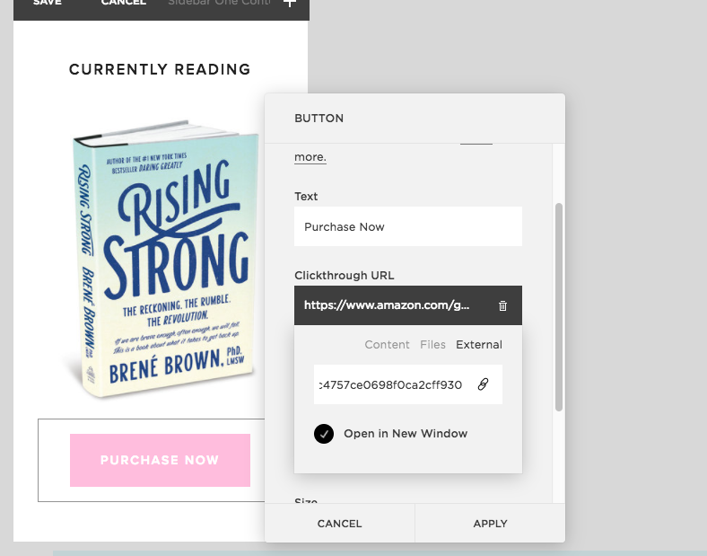Click the dialog scrollbar thumb
Screen dimensions: 707x556
pos(559,307)
